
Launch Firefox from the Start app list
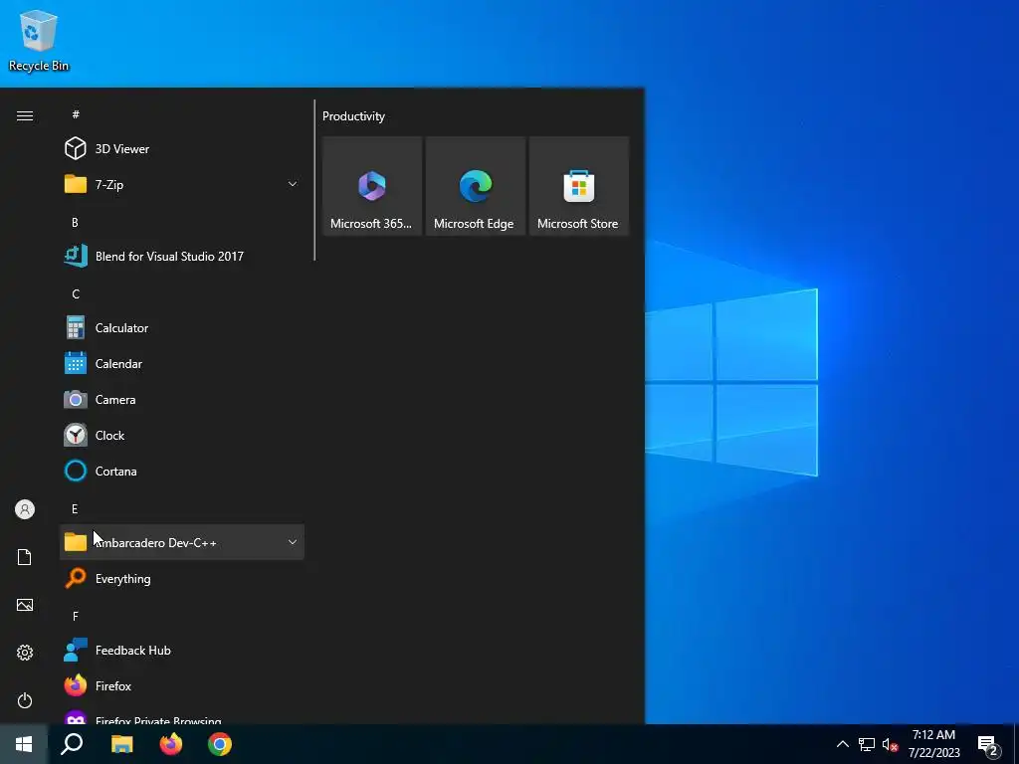tap(182, 686)
